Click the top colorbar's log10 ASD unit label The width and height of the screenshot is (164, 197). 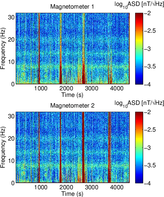139,5
